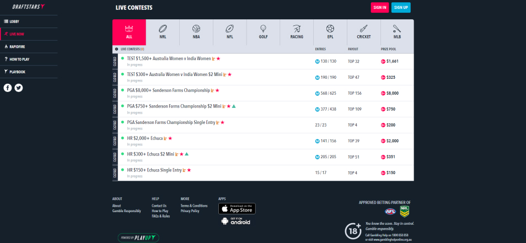Switch to the RACING tab

[297, 32]
